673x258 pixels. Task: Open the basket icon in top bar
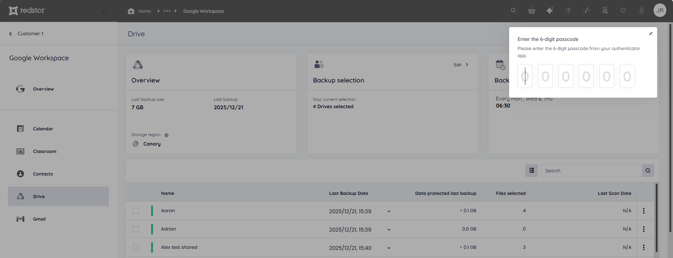(532, 11)
